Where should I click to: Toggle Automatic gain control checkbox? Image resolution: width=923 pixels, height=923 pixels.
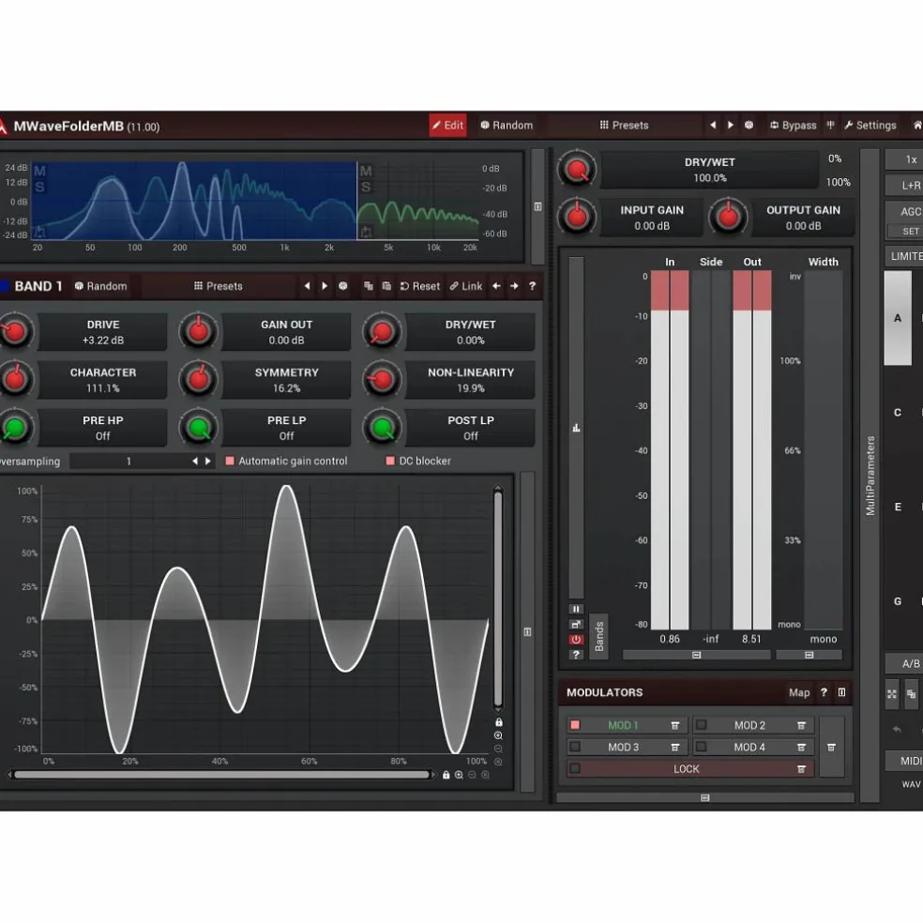pos(230,461)
